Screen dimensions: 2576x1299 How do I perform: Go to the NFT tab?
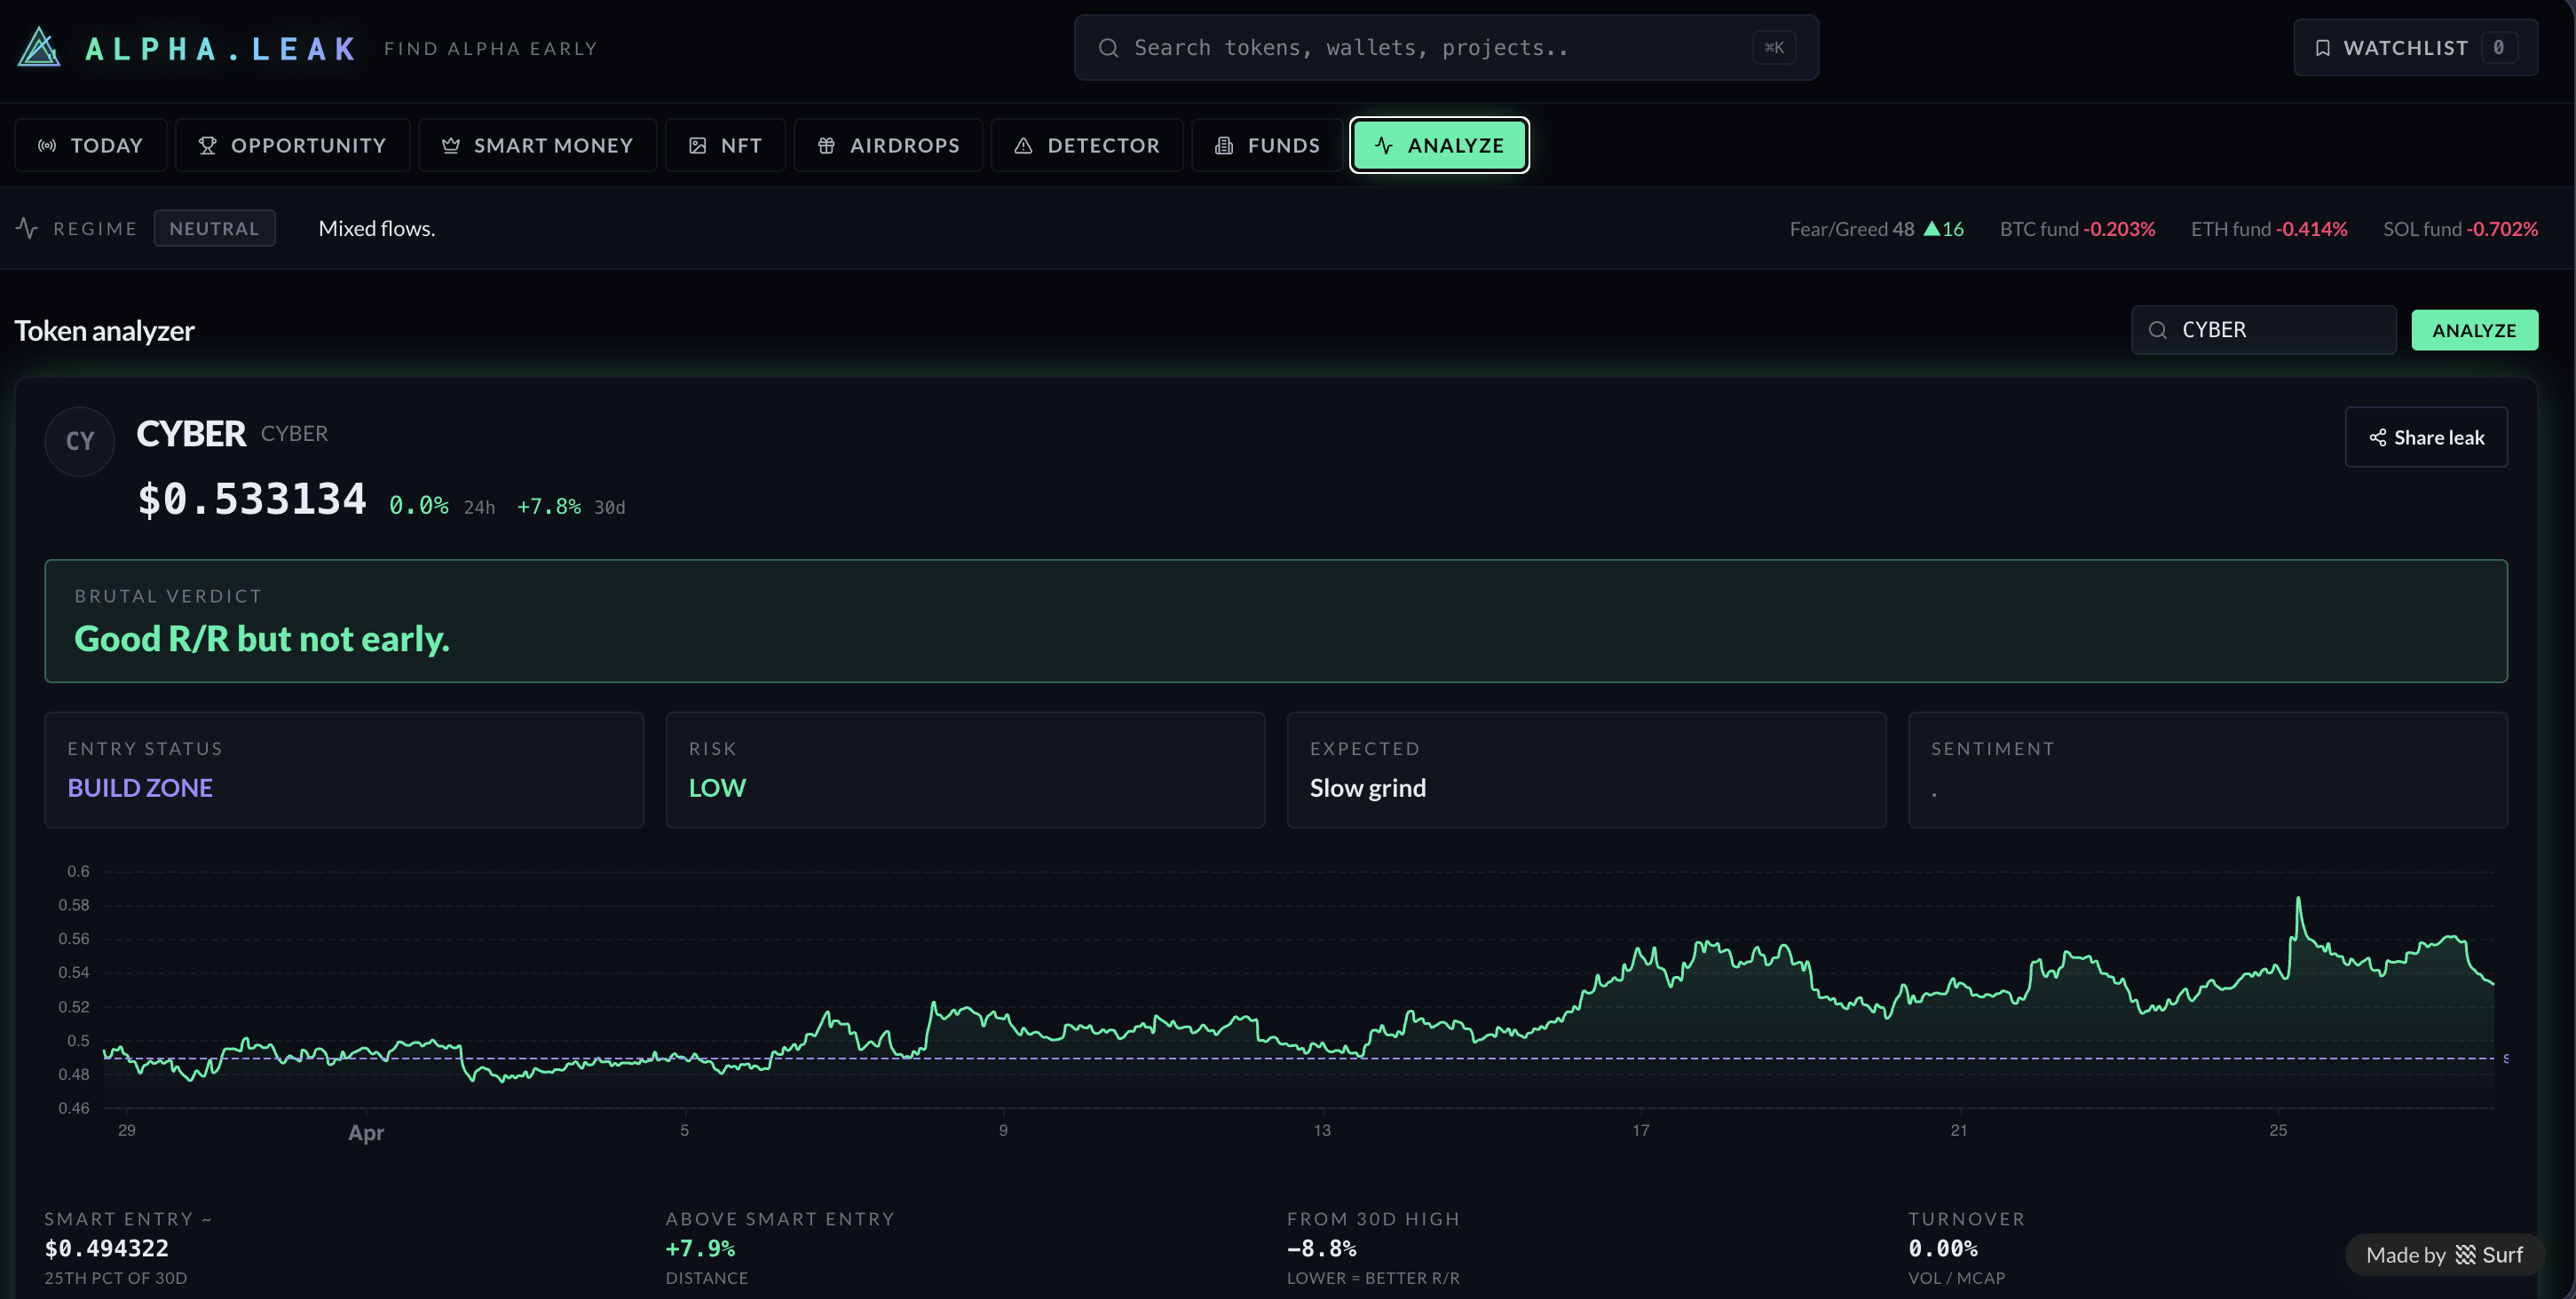point(725,146)
